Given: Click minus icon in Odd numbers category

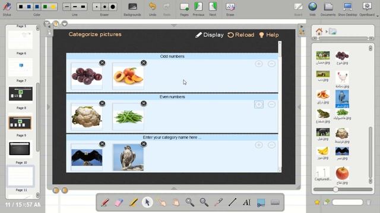Looking at the screenshot, I should click(272, 64).
